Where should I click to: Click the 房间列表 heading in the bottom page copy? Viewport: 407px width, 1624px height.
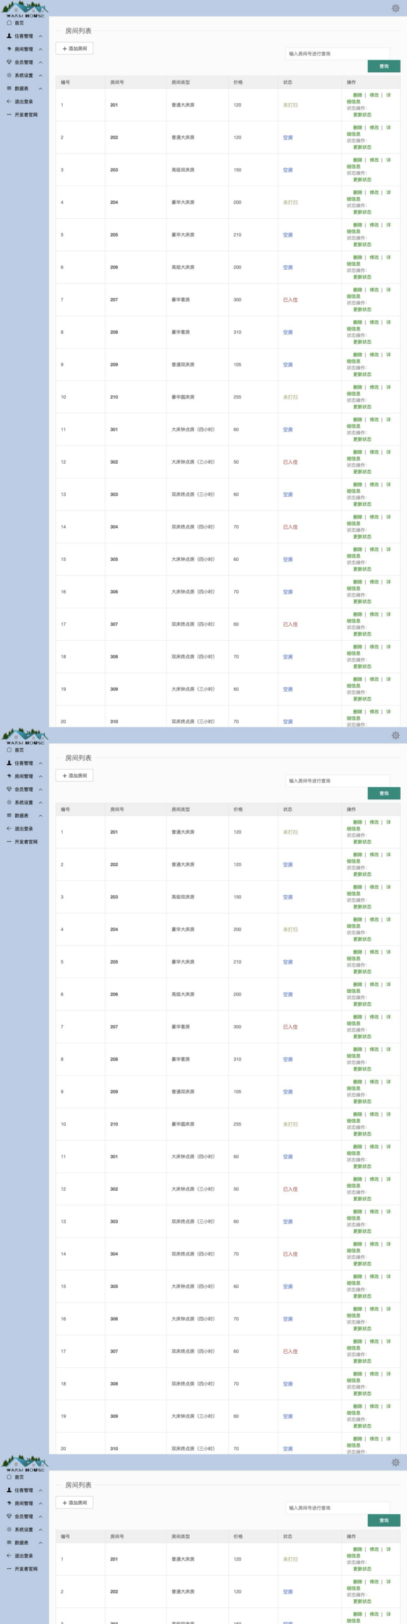point(78,1485)
